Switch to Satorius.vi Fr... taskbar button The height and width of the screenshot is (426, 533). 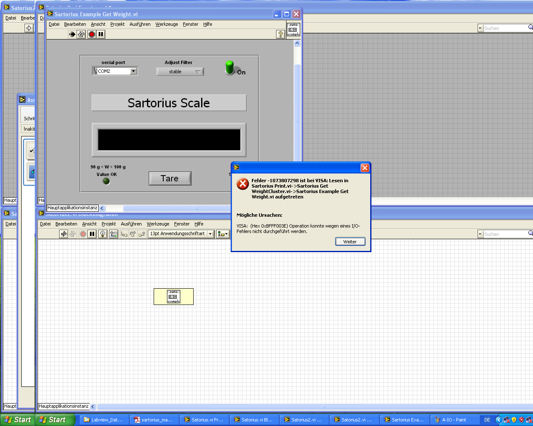click(204, 420)
